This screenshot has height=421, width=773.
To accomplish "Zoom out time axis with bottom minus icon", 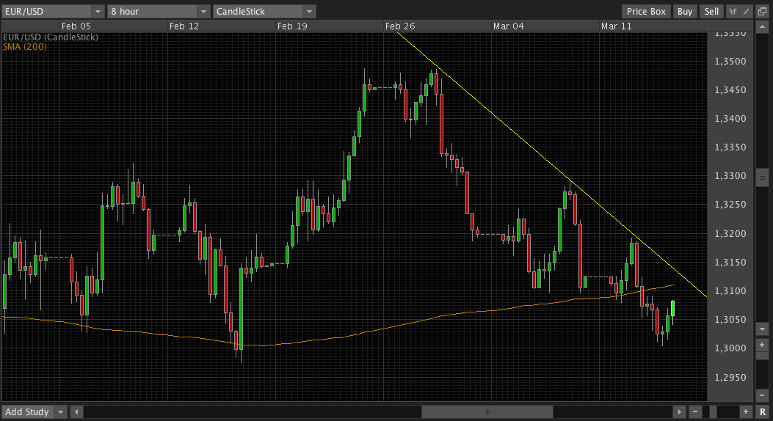I will pyautogui.click(x=695, y=411).
